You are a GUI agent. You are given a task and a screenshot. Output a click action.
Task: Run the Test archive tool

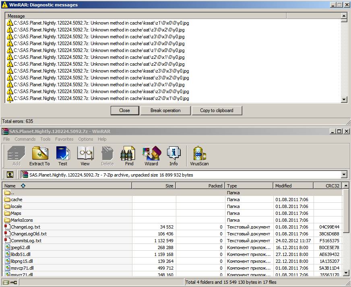[x=63, y=156]
